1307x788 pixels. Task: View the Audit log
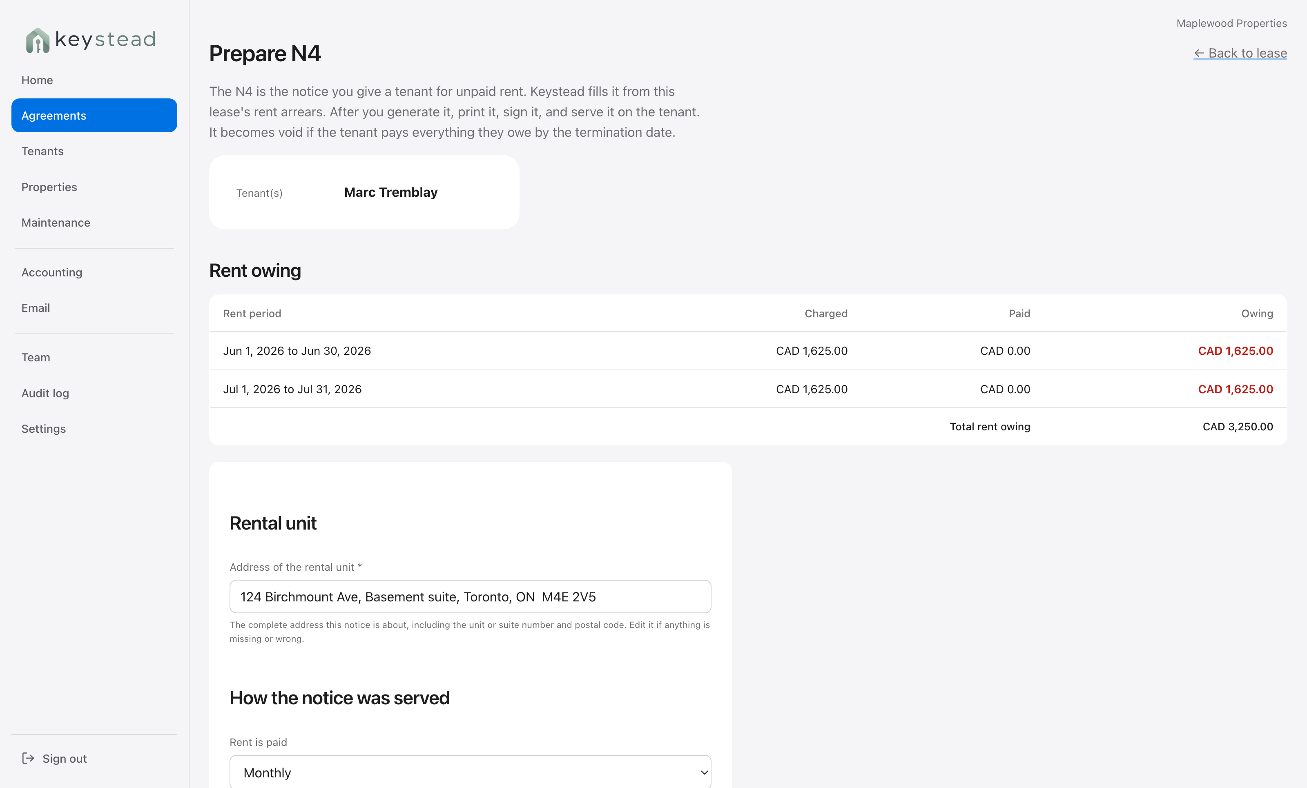[94, 393]
